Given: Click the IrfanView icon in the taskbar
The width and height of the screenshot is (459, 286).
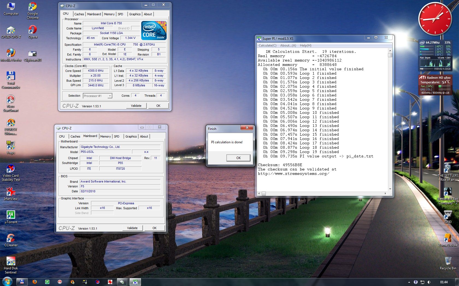Looking at the screenshot, I should pos(110,282).
